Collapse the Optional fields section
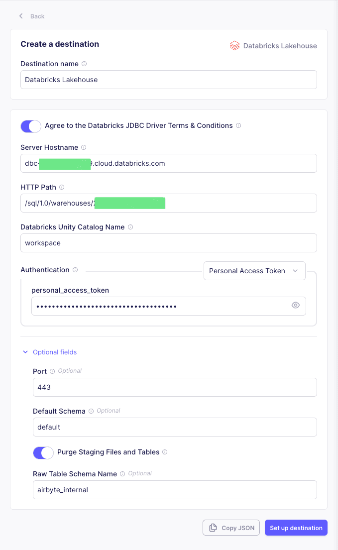The height and width of the screenshot is (550, 338). [50, 352]
